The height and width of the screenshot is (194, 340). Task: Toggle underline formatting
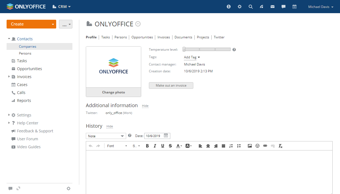163,146
